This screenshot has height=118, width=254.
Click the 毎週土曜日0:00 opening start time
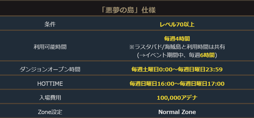pos(152,69)
